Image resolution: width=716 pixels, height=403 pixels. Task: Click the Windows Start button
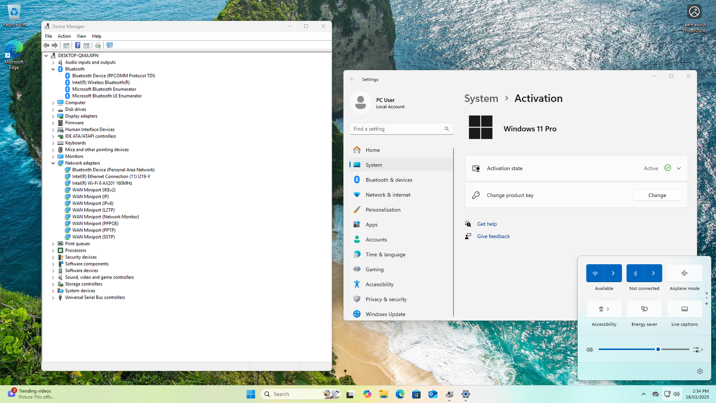251,394
